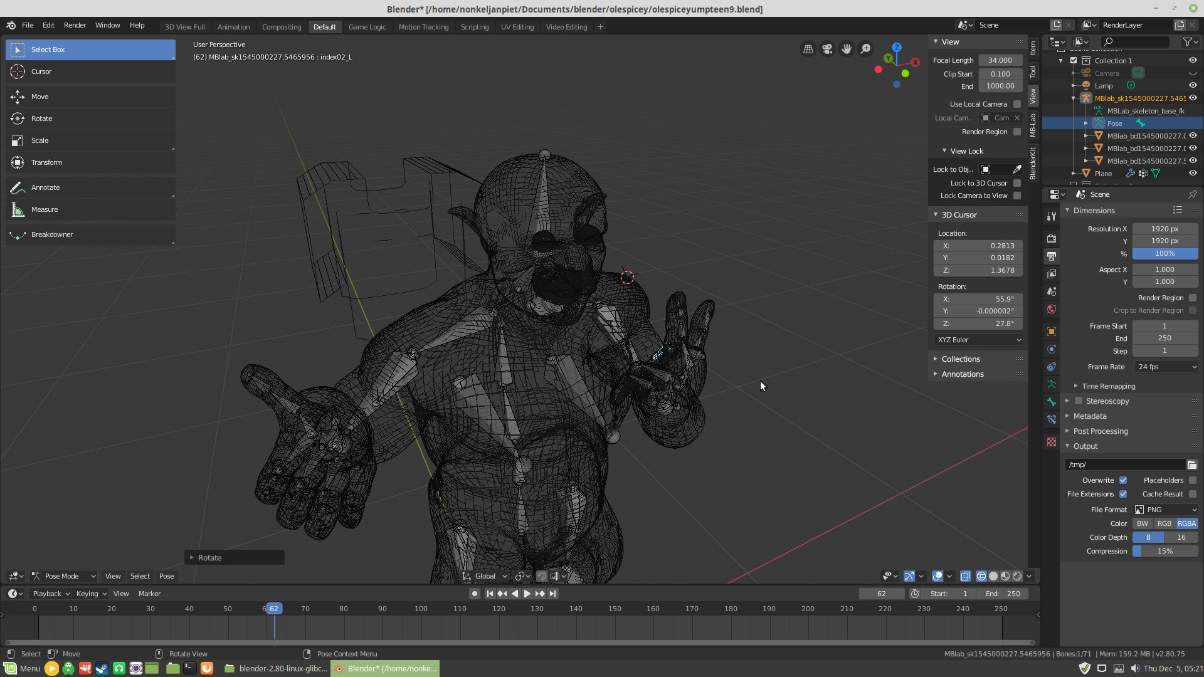Open the terminal from taskbar

(x=189, y=668)
